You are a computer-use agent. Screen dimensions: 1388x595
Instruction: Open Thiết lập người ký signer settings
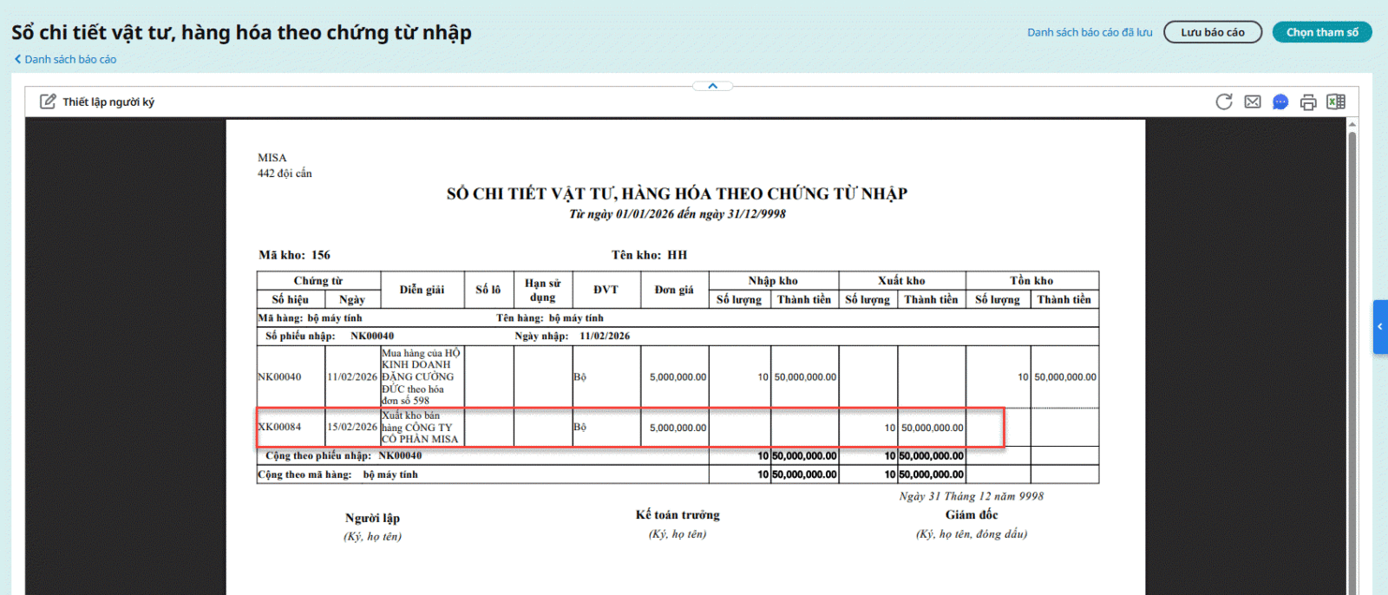click(97, 101)
